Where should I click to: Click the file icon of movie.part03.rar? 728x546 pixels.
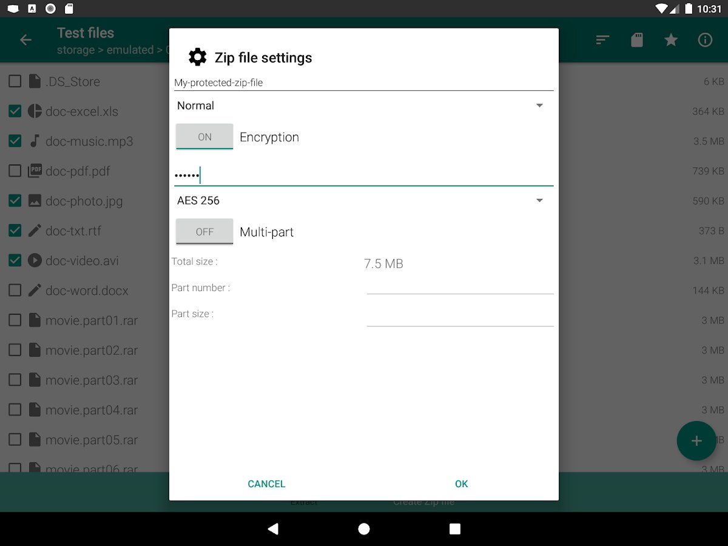[x=35, y=380]
